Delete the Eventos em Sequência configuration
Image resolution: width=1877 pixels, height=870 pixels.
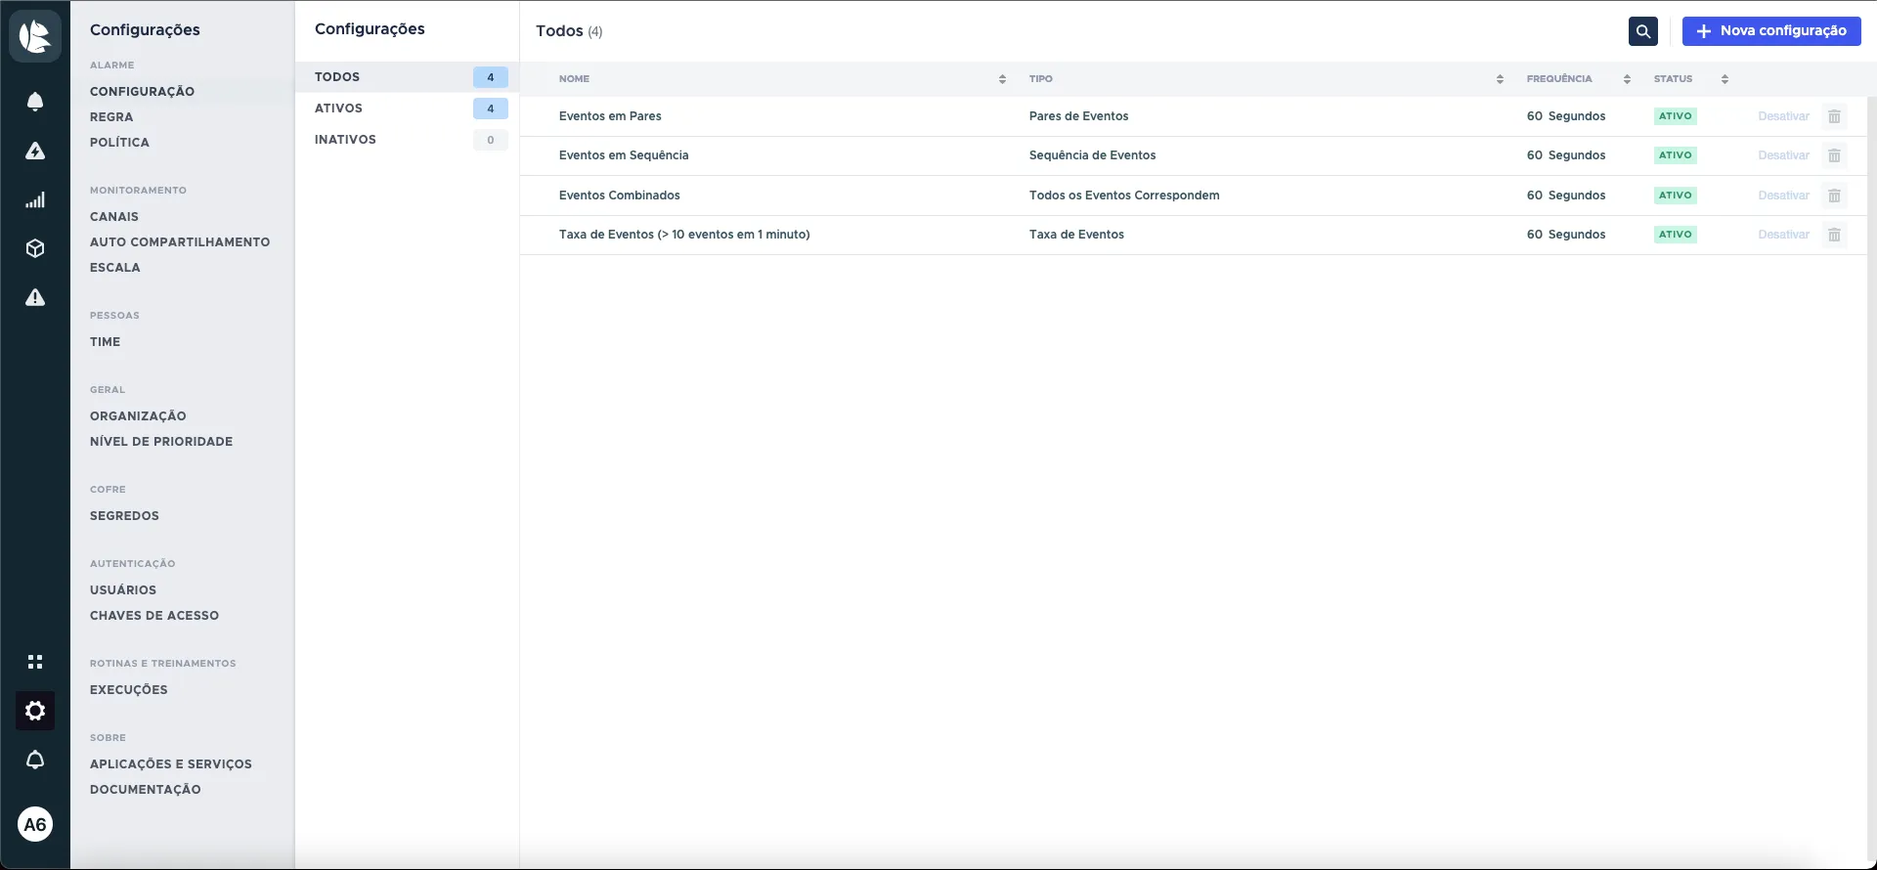(x=1834, y=155)
